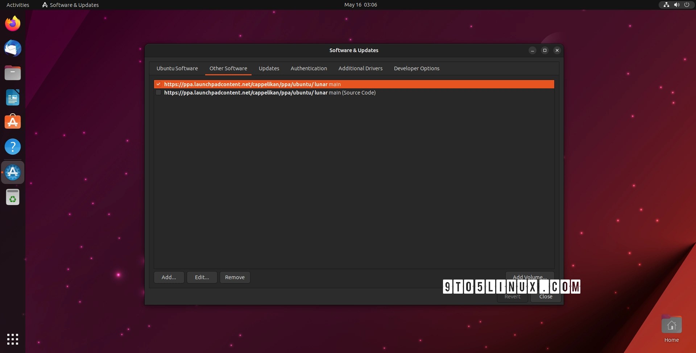Open the Activities overview
This screenshot has height=353, width=696.
click(18, 5)
